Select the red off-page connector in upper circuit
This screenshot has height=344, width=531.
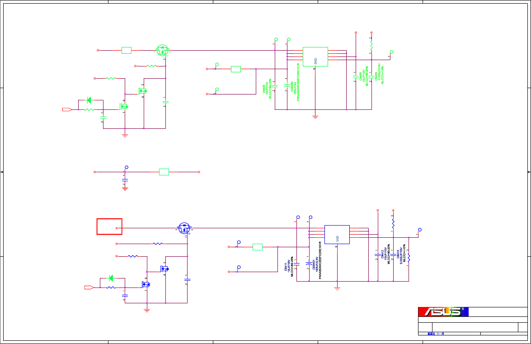67,109
